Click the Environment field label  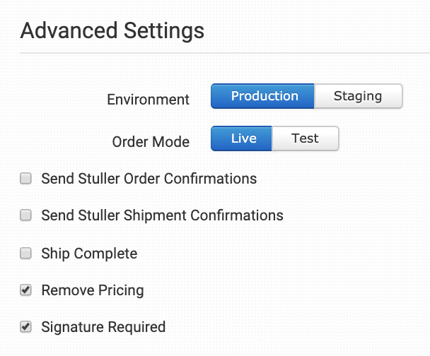click(x=148, y=100)
